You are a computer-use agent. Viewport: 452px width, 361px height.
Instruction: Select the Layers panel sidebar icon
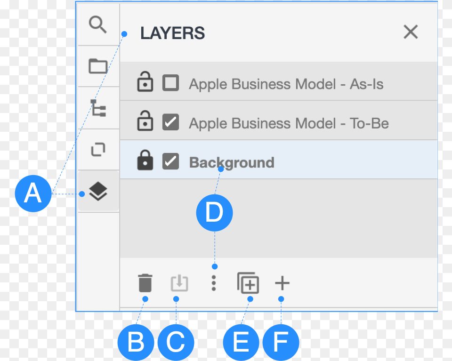98,191
